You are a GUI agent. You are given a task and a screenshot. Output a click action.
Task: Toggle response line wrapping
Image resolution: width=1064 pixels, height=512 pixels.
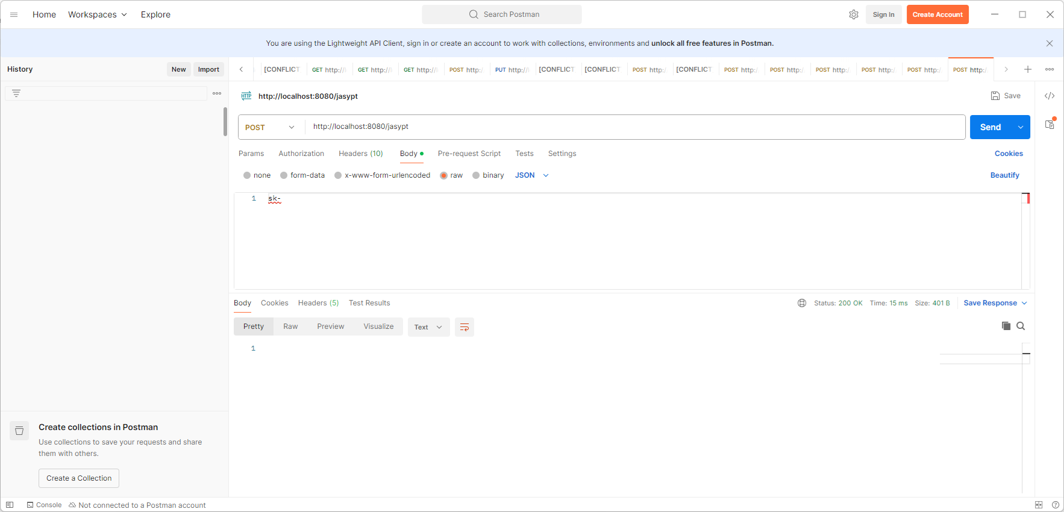tap(465, 327)
